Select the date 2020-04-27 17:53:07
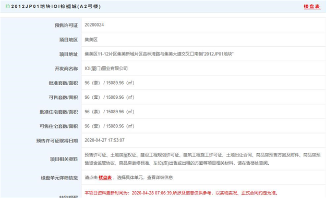 (104, 140)
